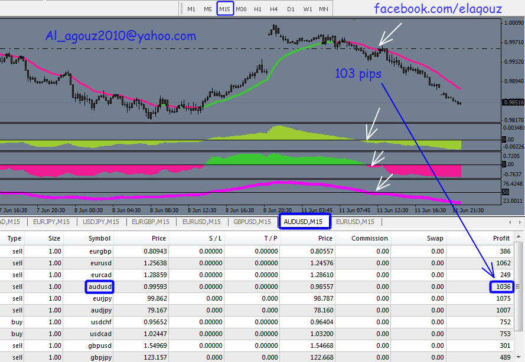Viewport: 525px width, 362px height.
Task: Click current price 1.24576 of eurusd
Action: [322, 263]
